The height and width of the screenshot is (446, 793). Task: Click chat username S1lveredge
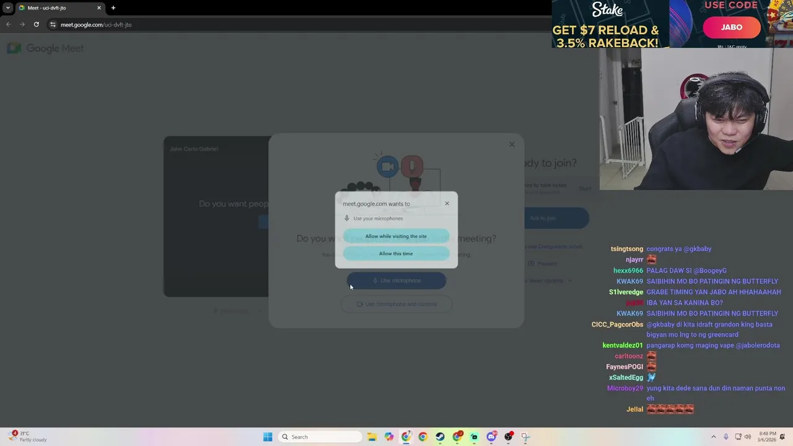coord(626,292)
